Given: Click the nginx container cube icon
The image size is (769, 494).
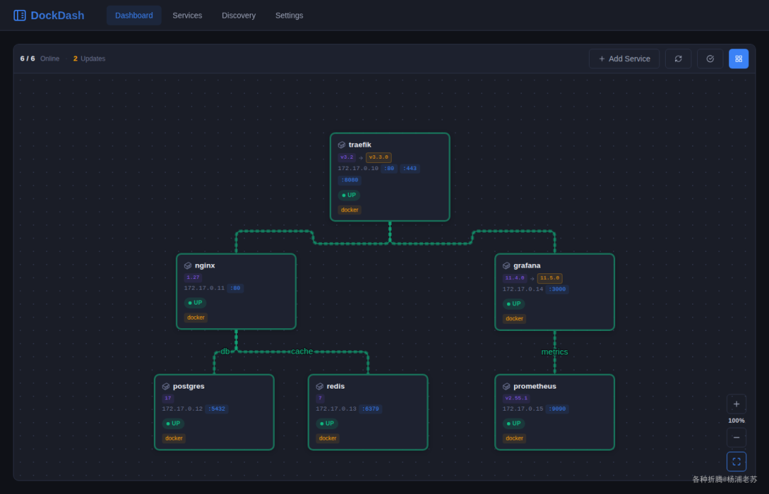Looking at the screenshot, I should pos(188,266).
